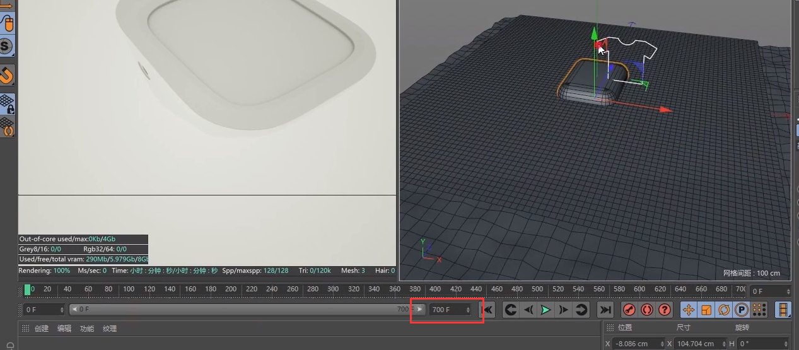
Task: Click the rotation H value 0° field
Action: pyautogui.click(x=764, y=344)
